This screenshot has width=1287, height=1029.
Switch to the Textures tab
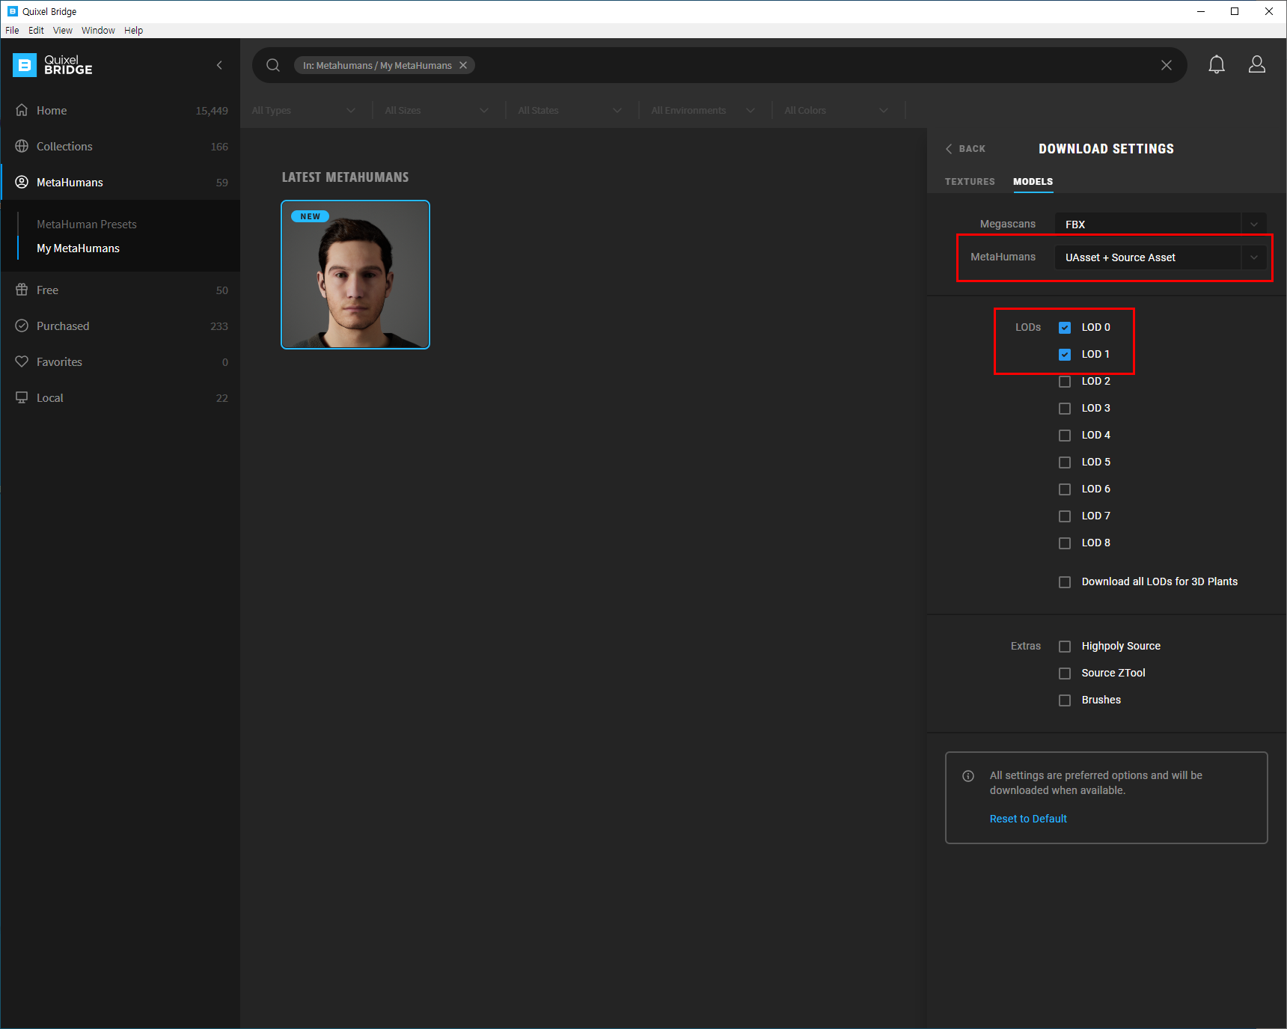[970, 182]
